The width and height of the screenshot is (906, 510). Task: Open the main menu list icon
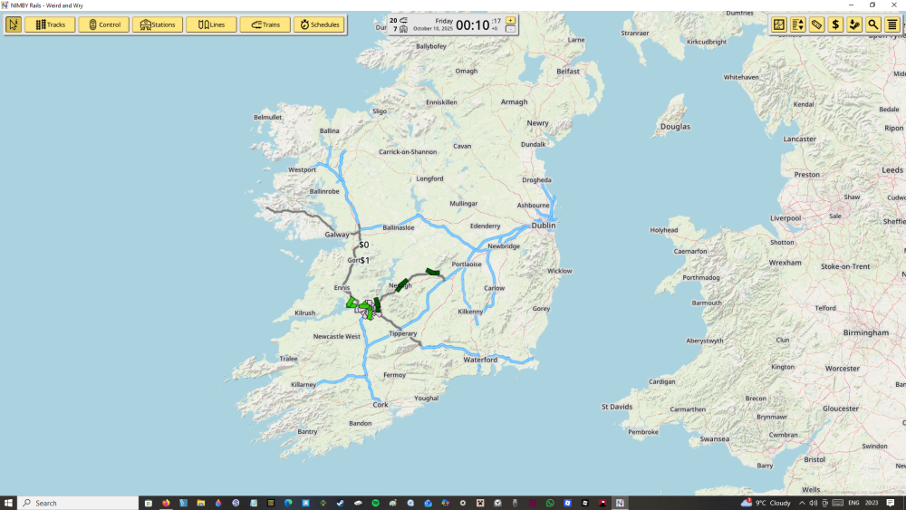tap(892, 24)
